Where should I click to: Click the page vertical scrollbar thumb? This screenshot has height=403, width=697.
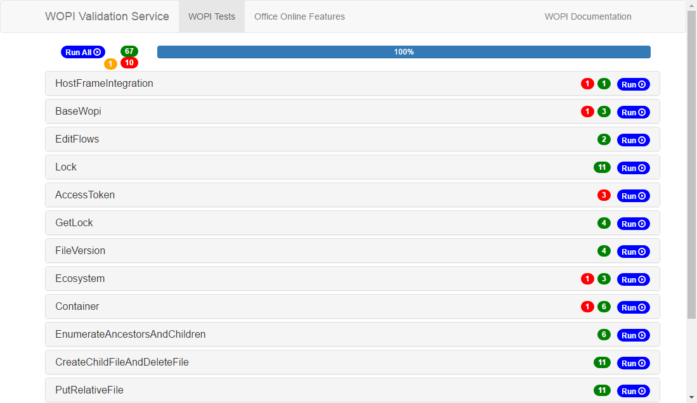[x=691, y=164]
